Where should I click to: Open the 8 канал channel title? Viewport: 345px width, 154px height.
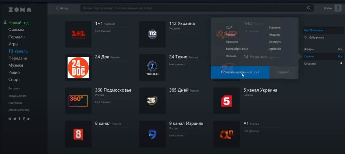(x=103, y=123)
